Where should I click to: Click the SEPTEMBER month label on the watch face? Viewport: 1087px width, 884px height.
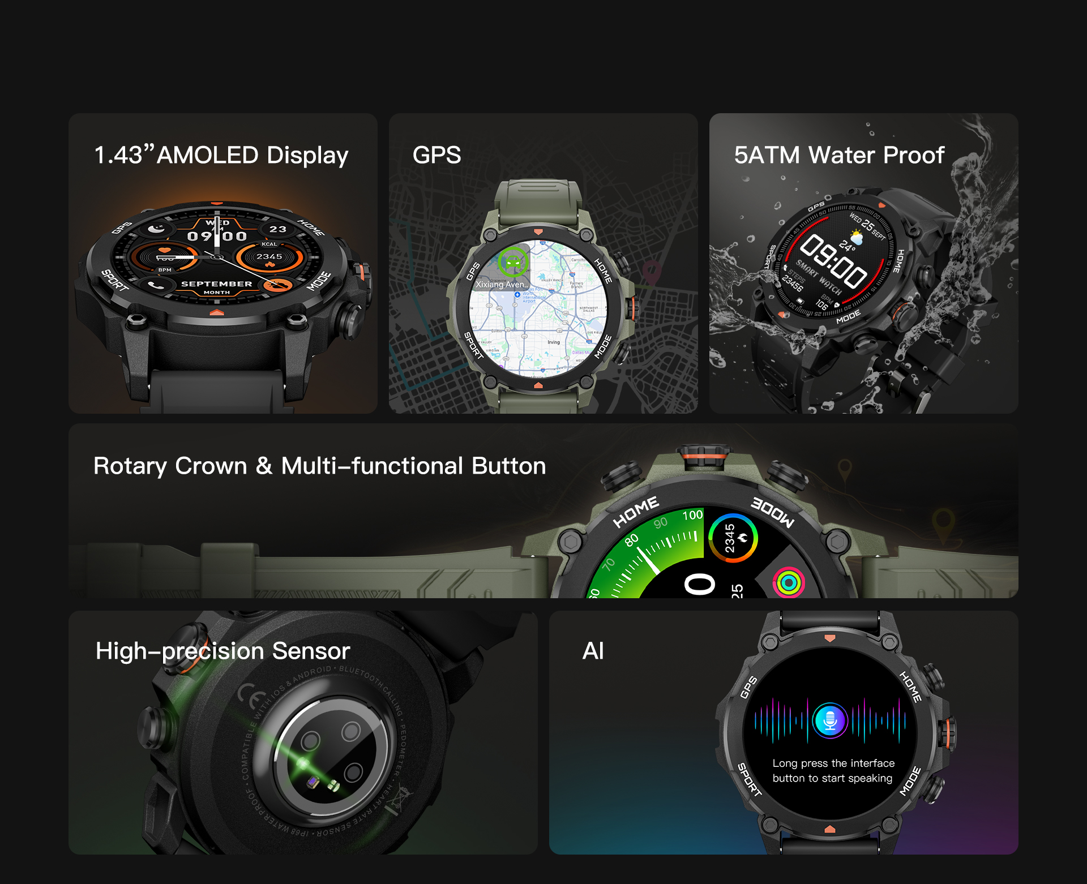point(216,284)
